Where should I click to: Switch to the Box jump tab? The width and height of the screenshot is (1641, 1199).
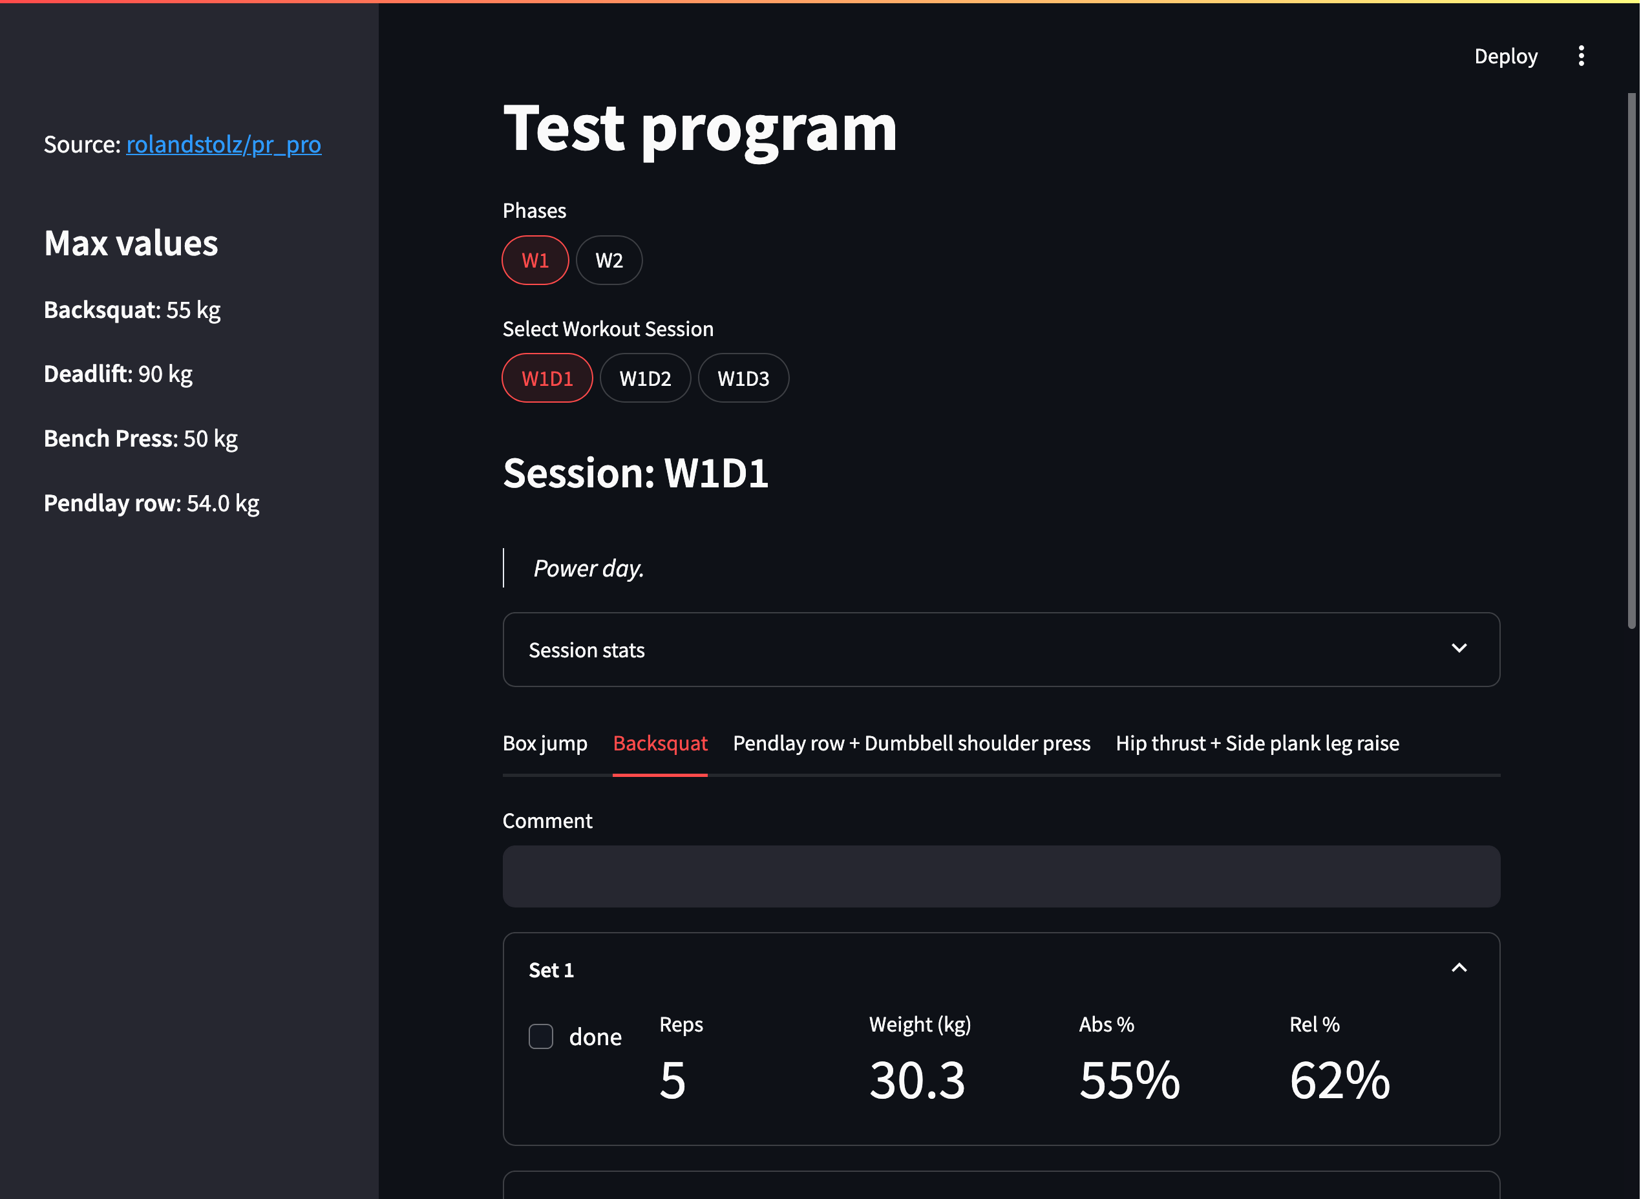545,743
